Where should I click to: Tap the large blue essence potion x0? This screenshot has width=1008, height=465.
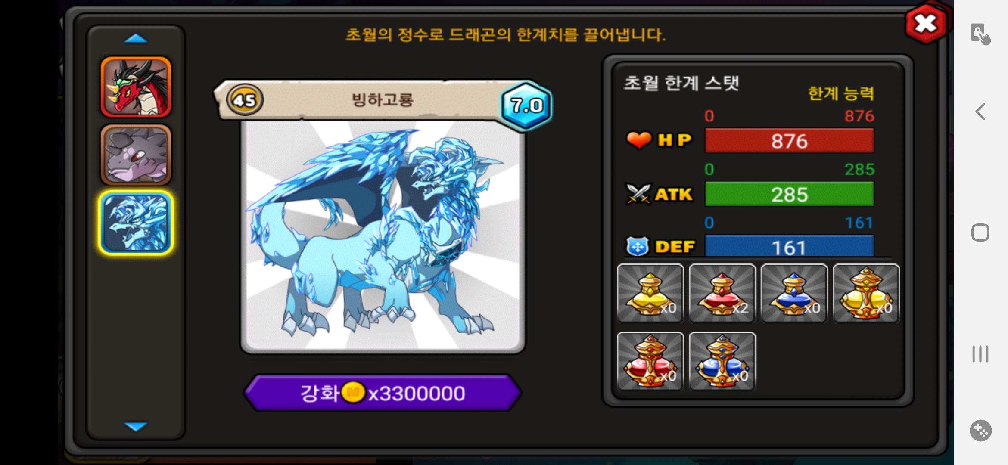[x=722, y=361]
